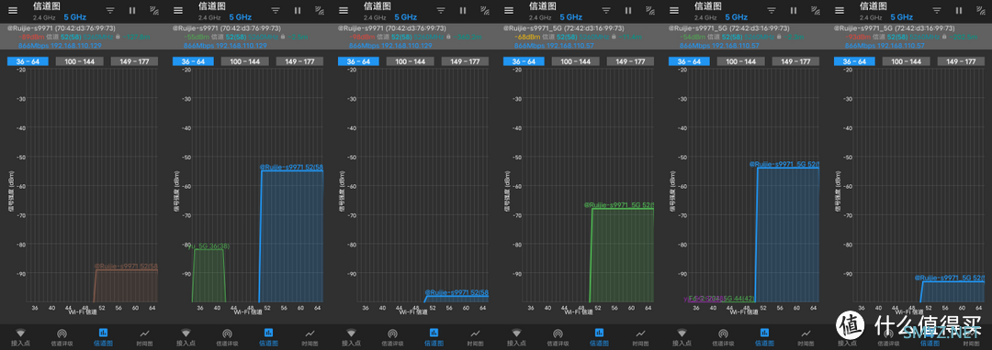
Task: Tap the filter icon in the -55dBm panel
Action: click(x=276, y=11)
